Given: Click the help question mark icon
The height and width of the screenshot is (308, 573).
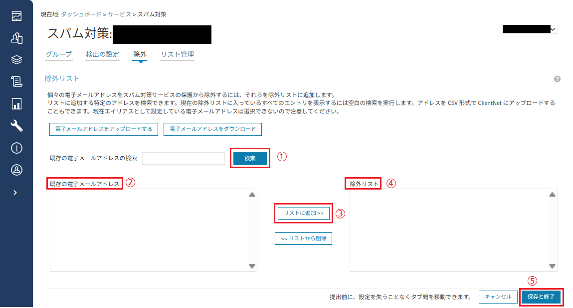Looking at the screenshot, I should point(557,79).
